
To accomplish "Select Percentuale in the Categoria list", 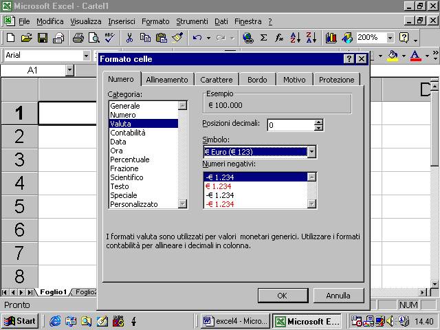I will [x=144, y=159].
